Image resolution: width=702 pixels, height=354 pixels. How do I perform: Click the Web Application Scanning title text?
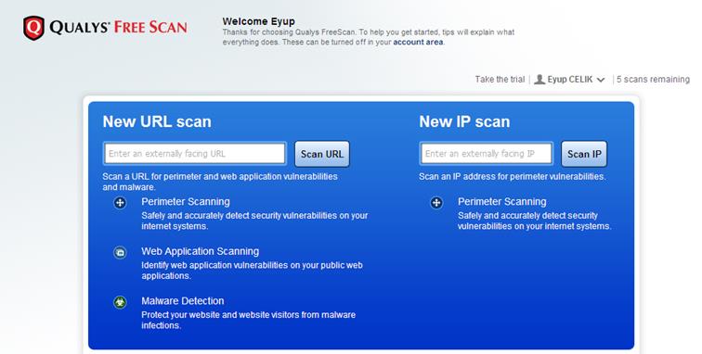pos(201,251)
